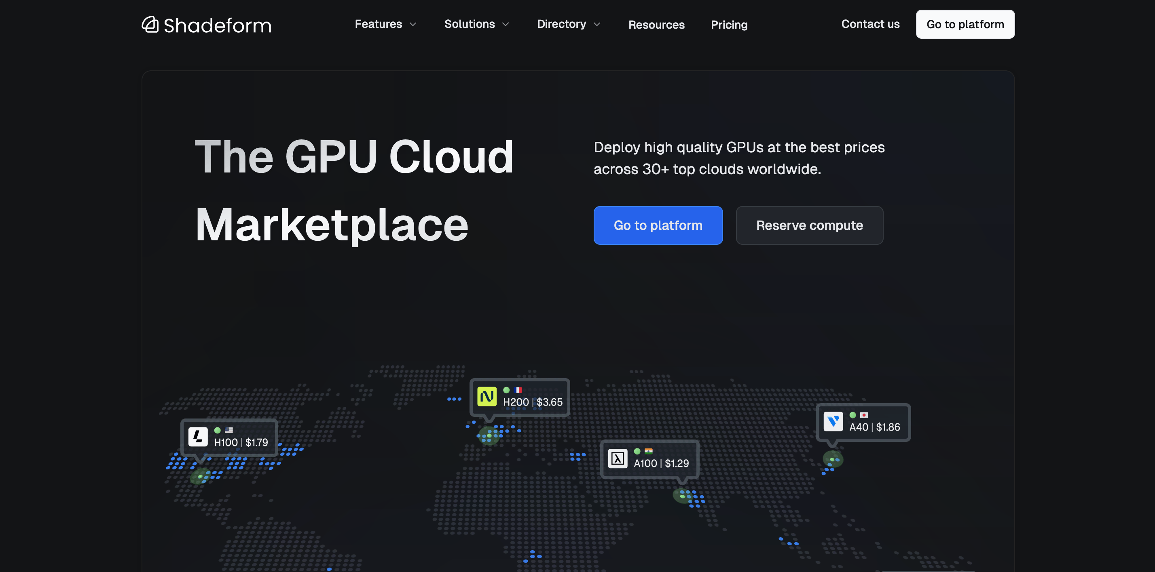
Task: Click the Latitude provider icon on H100 card
Action: pos(198,436)
